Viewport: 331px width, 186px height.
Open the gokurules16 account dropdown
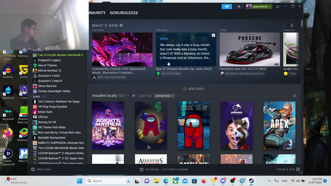259,6
